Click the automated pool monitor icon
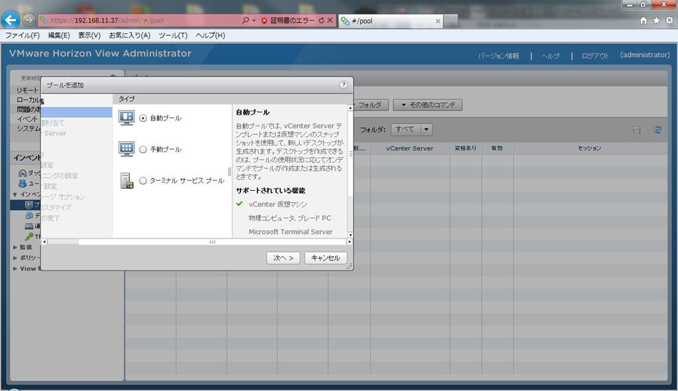 tap(126, 118)
